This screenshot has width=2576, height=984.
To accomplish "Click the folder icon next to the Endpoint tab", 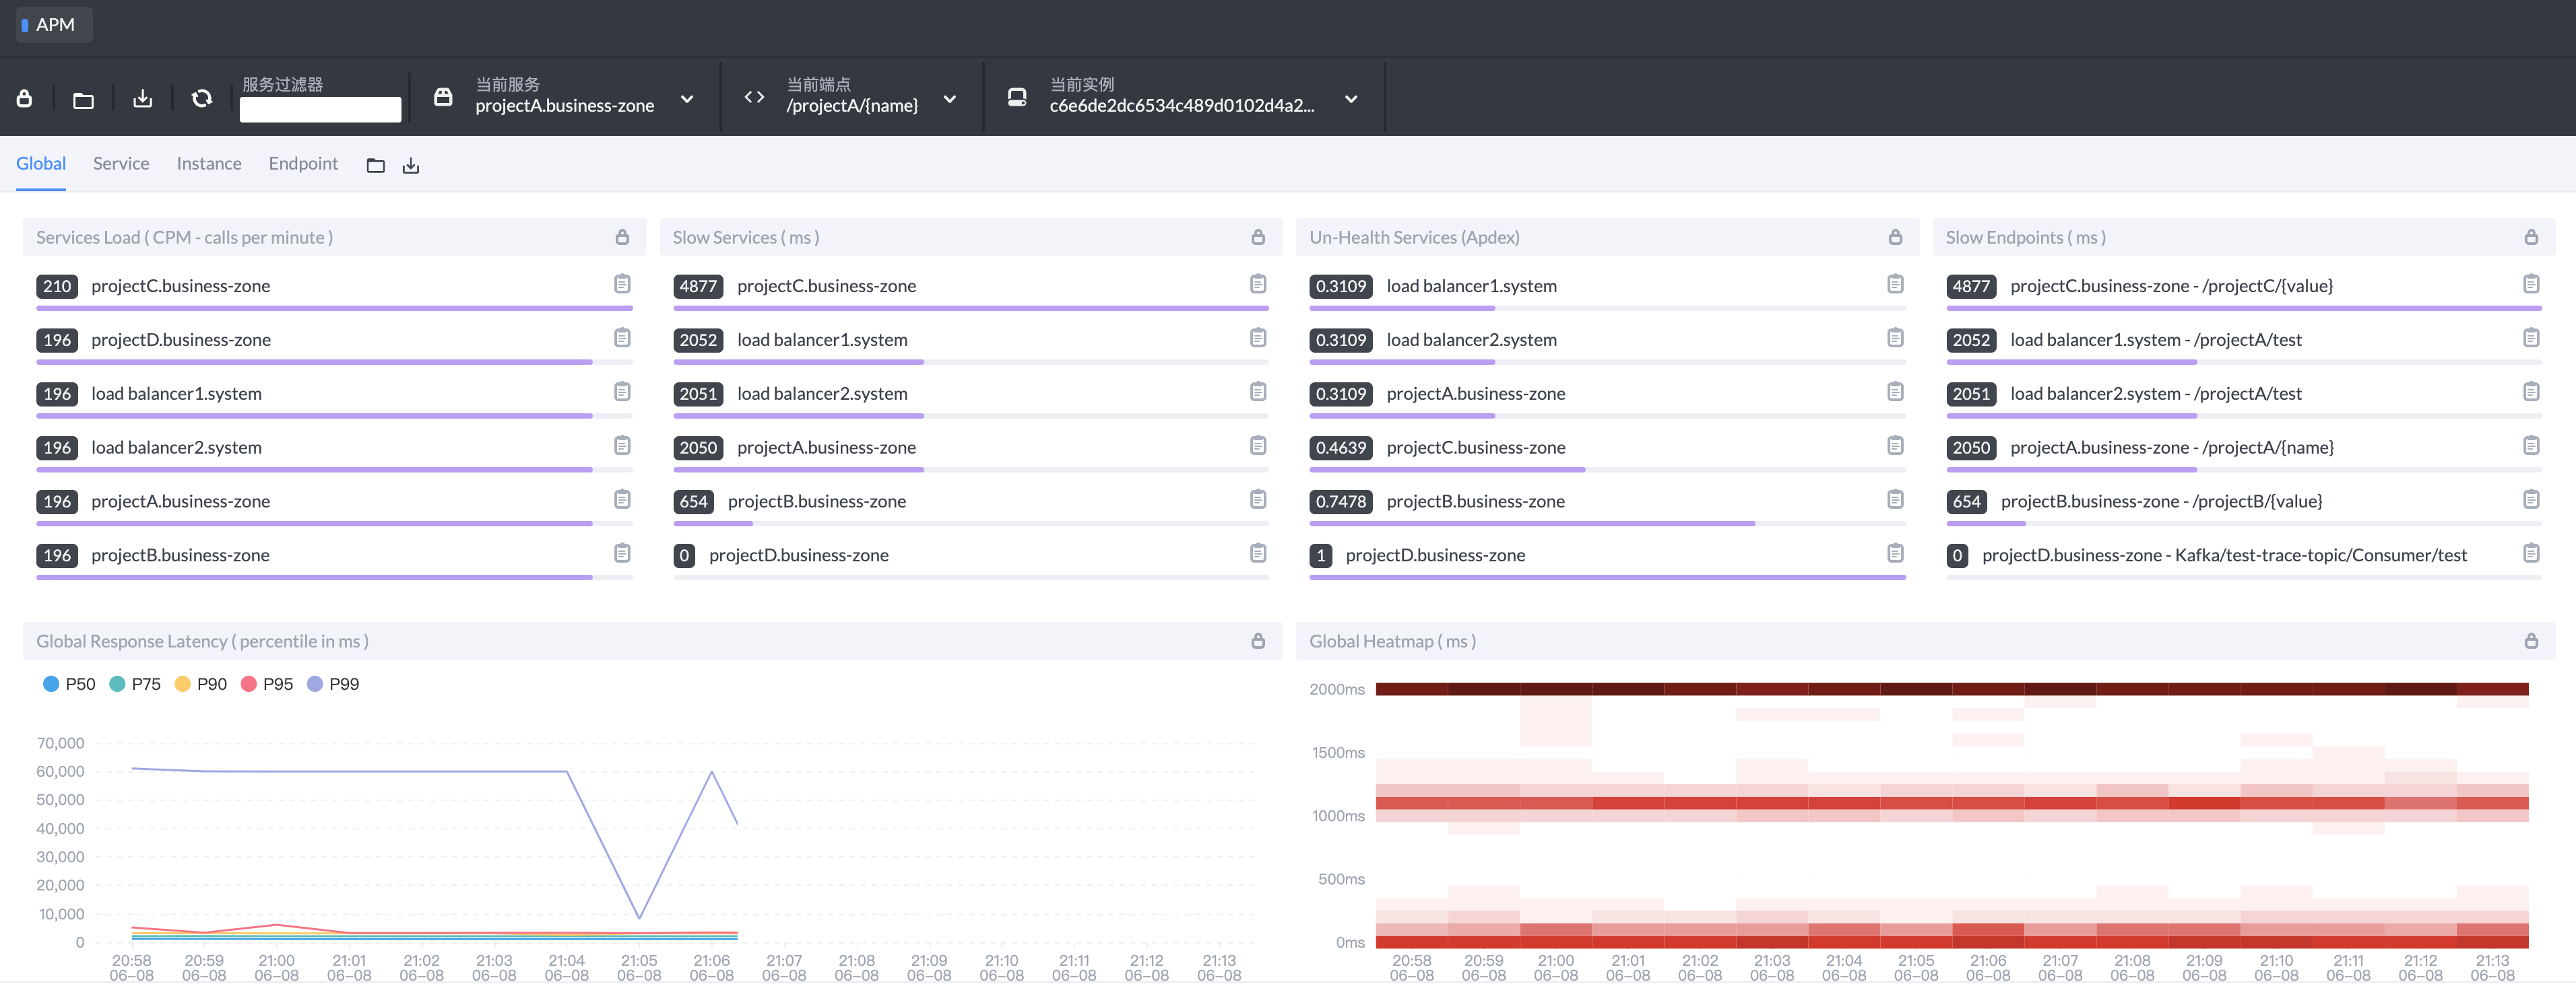I will 376,166.
